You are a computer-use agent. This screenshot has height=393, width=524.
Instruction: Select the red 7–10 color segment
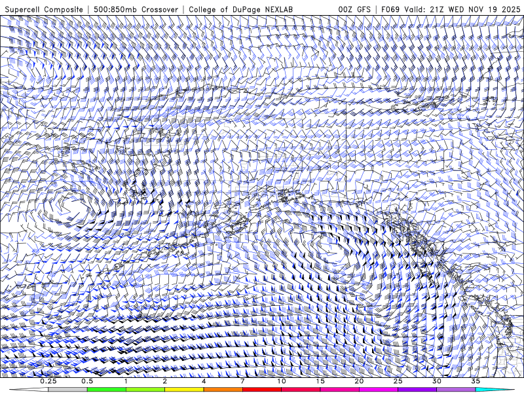pyautogui.click(x=261, y=390)
